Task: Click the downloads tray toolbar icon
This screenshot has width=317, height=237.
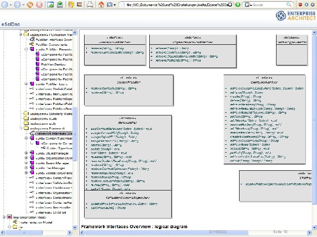Action: click(x=59, y=4)
